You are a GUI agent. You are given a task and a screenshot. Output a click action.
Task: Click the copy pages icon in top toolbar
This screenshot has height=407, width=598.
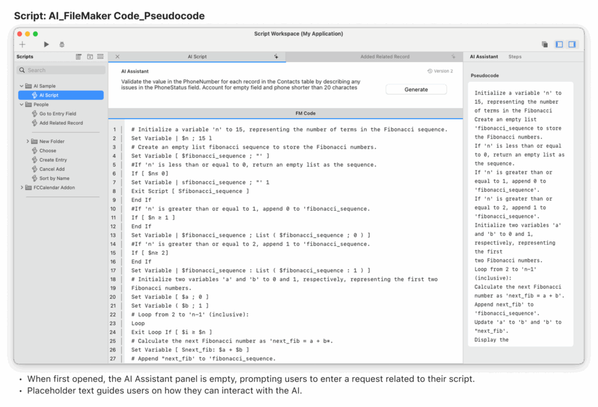coord(544,44)
